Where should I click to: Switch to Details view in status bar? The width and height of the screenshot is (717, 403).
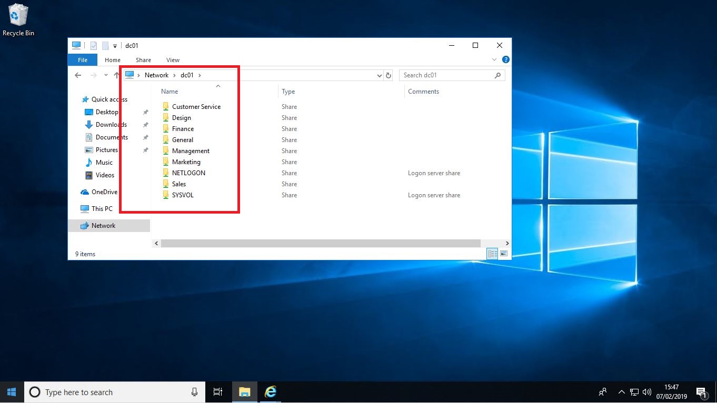pyautogui.click(x=492, y=254)
